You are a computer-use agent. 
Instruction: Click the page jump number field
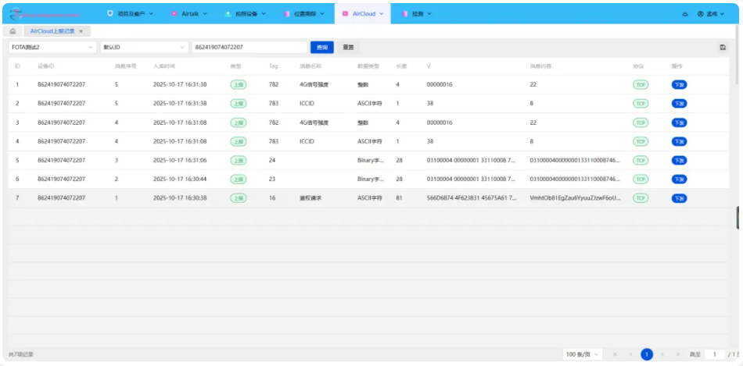[713, 354]
